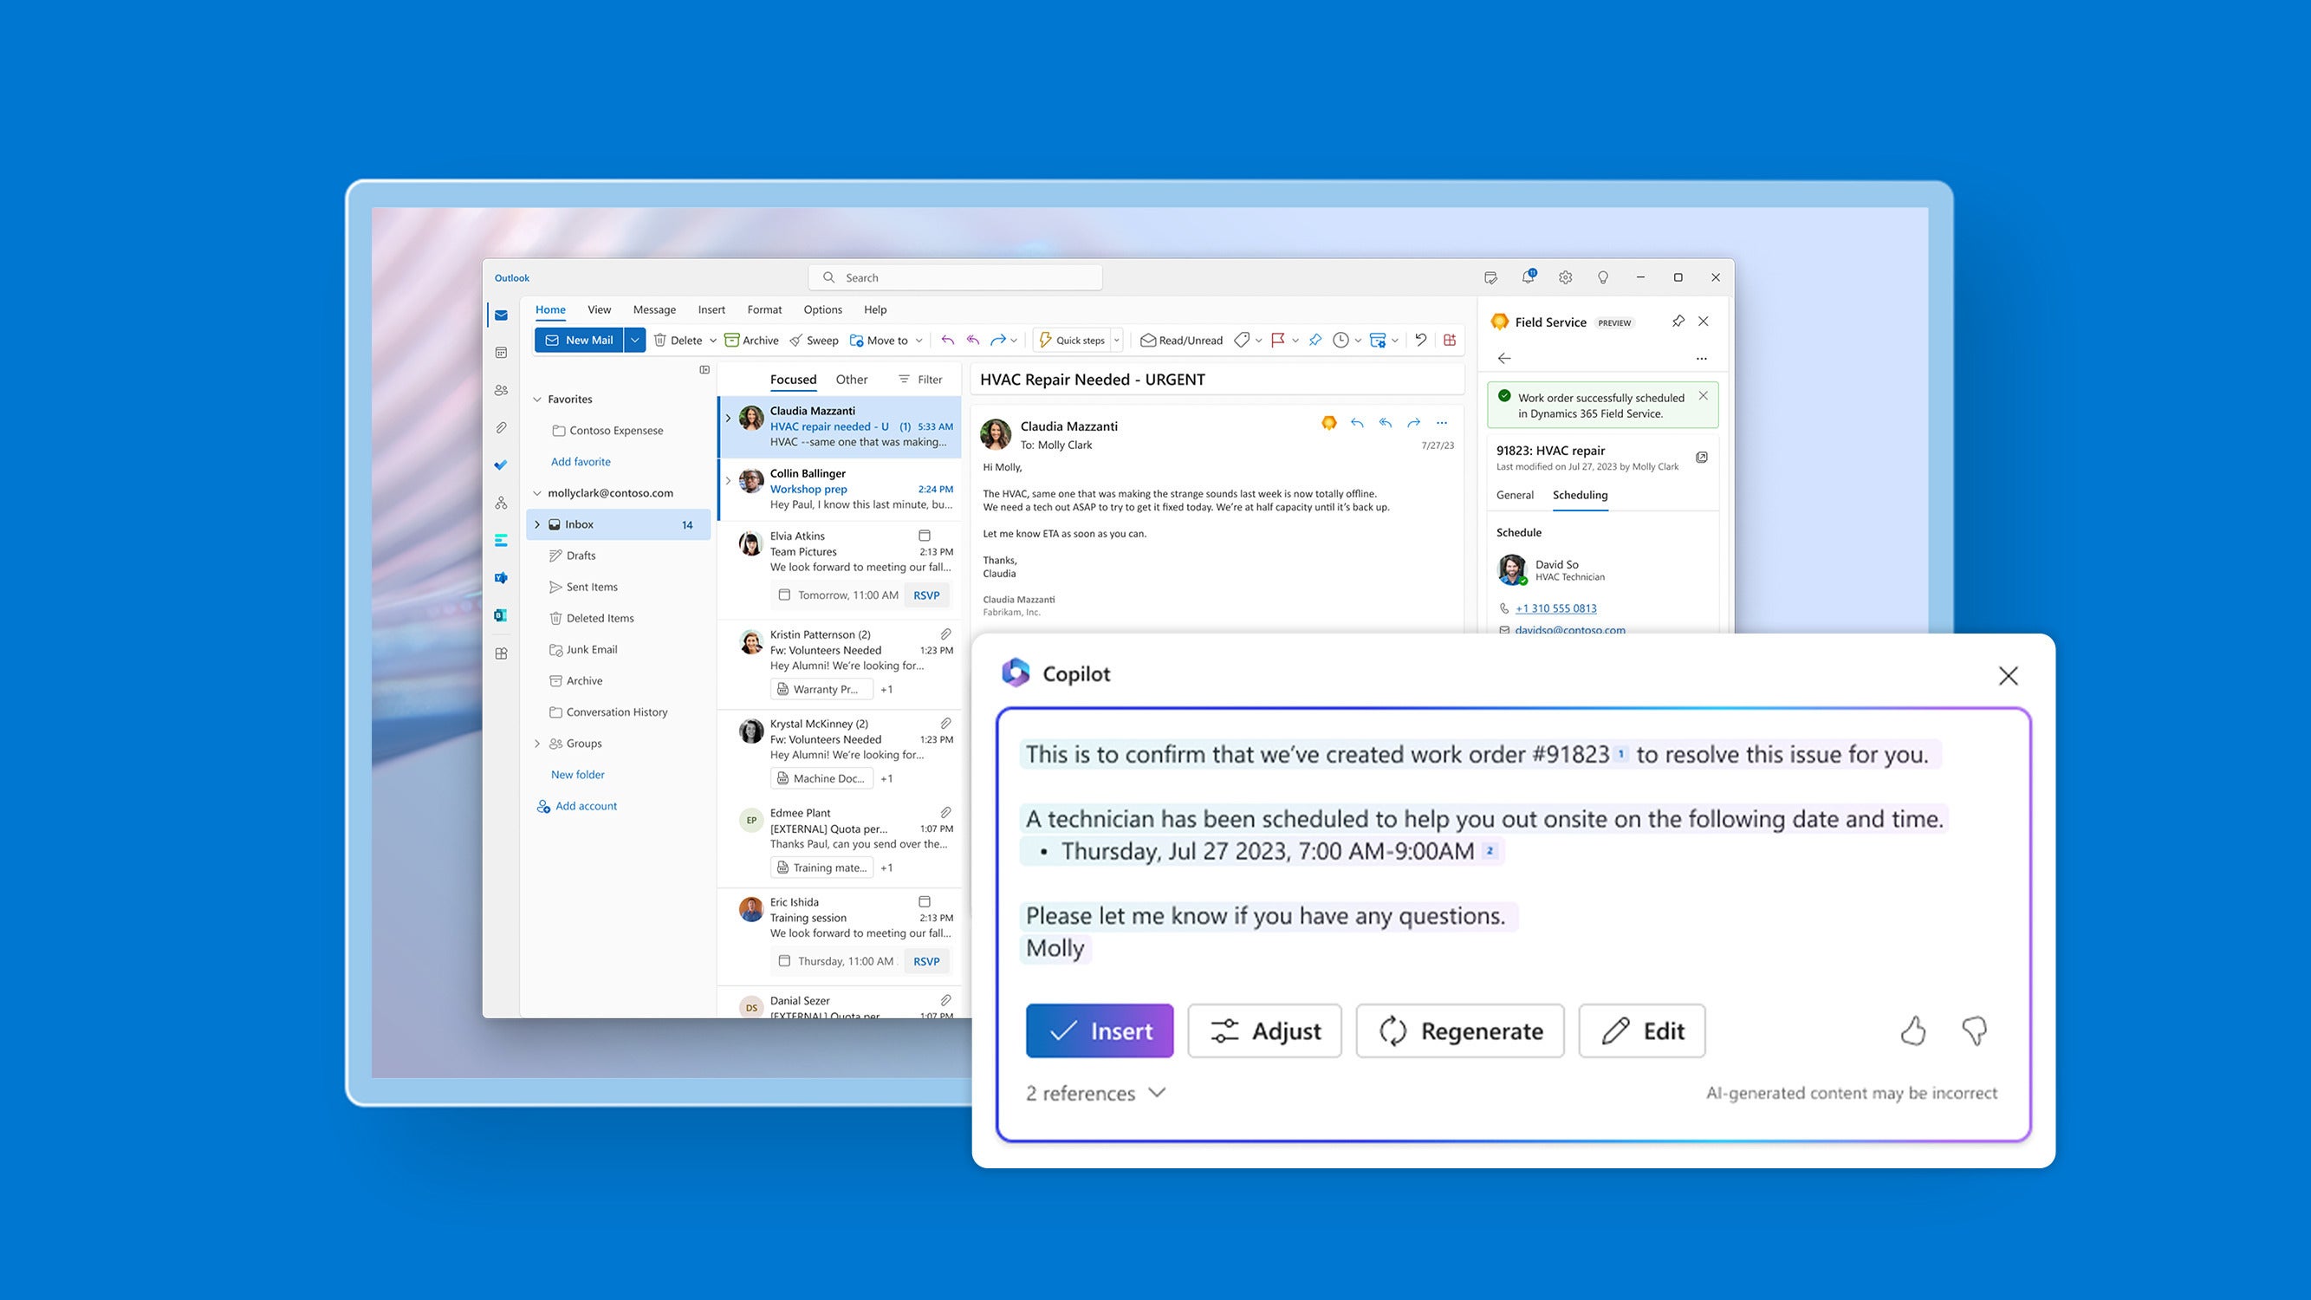Switch to the Scheduling tab in Field Service
Screen dimensions: 2311x1300
click(x=1578, y=495)
